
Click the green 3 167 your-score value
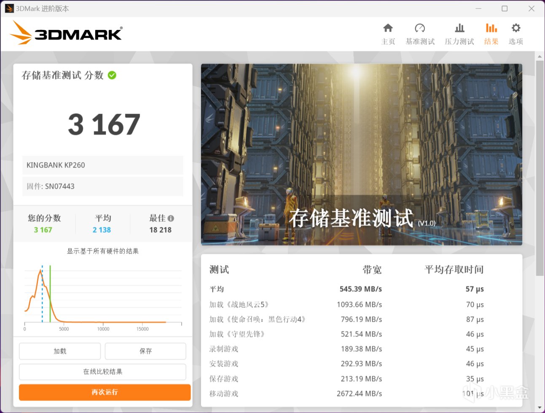coord(43,230)
